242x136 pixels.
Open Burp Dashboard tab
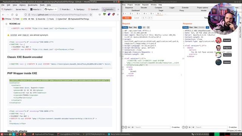(x=135, y=11)
